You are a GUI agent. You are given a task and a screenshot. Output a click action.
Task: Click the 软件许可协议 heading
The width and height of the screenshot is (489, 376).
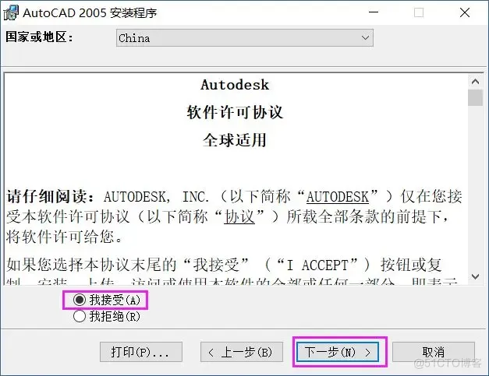235,112
